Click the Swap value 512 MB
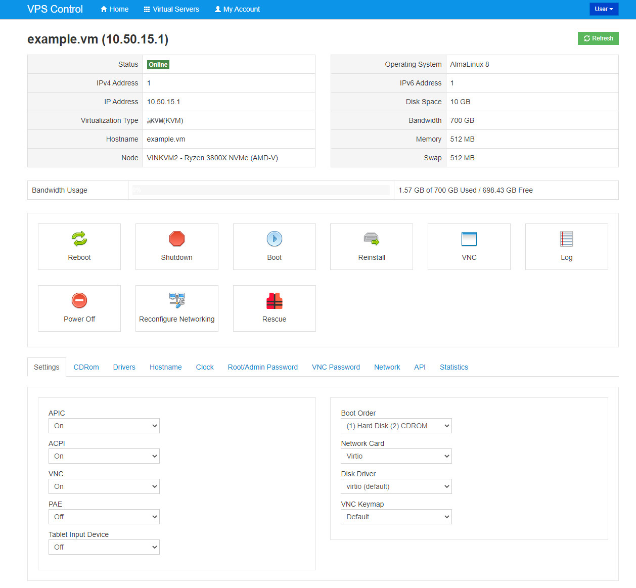Screen dimensions: 636x588 tap(463, 158)
